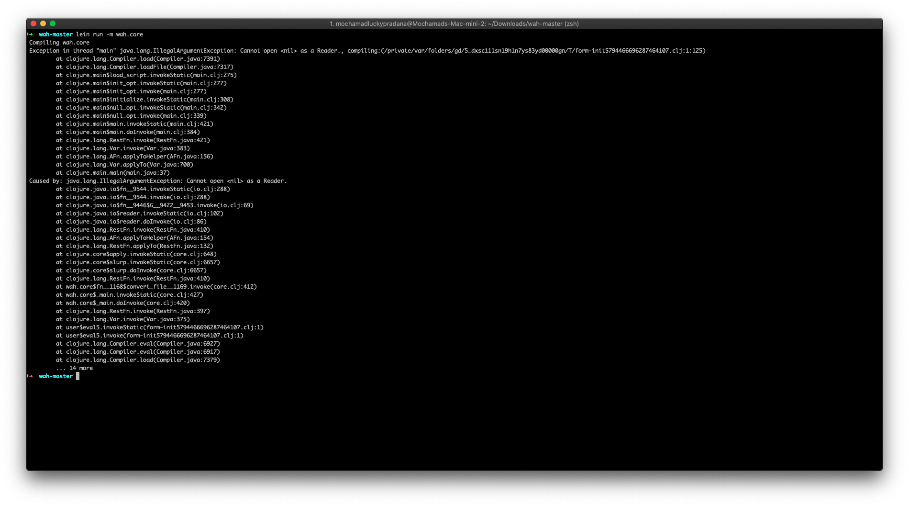Select the wah-master directory label in the top prompt
The image size is (909, 506).
55,34
